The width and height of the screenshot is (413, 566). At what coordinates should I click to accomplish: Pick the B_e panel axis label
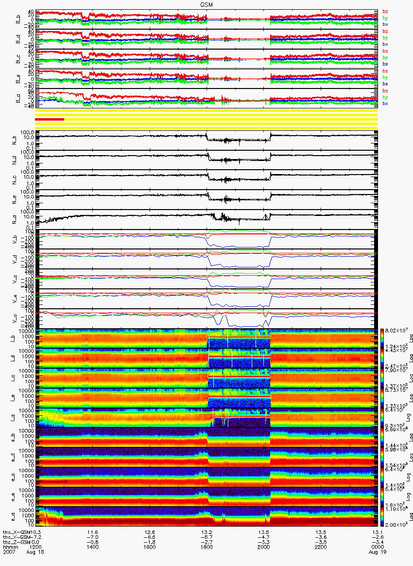pos(18,79)
